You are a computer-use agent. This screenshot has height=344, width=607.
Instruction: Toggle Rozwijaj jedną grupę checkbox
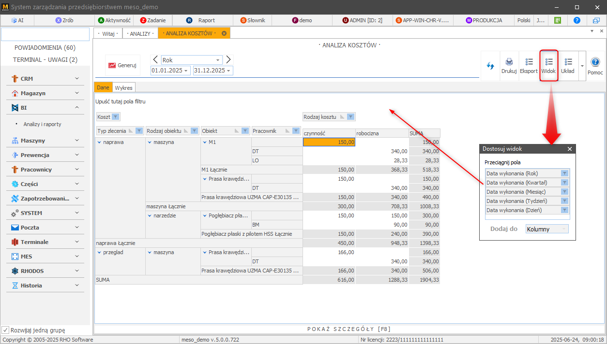pyautogui.click(x=5, y=330)
